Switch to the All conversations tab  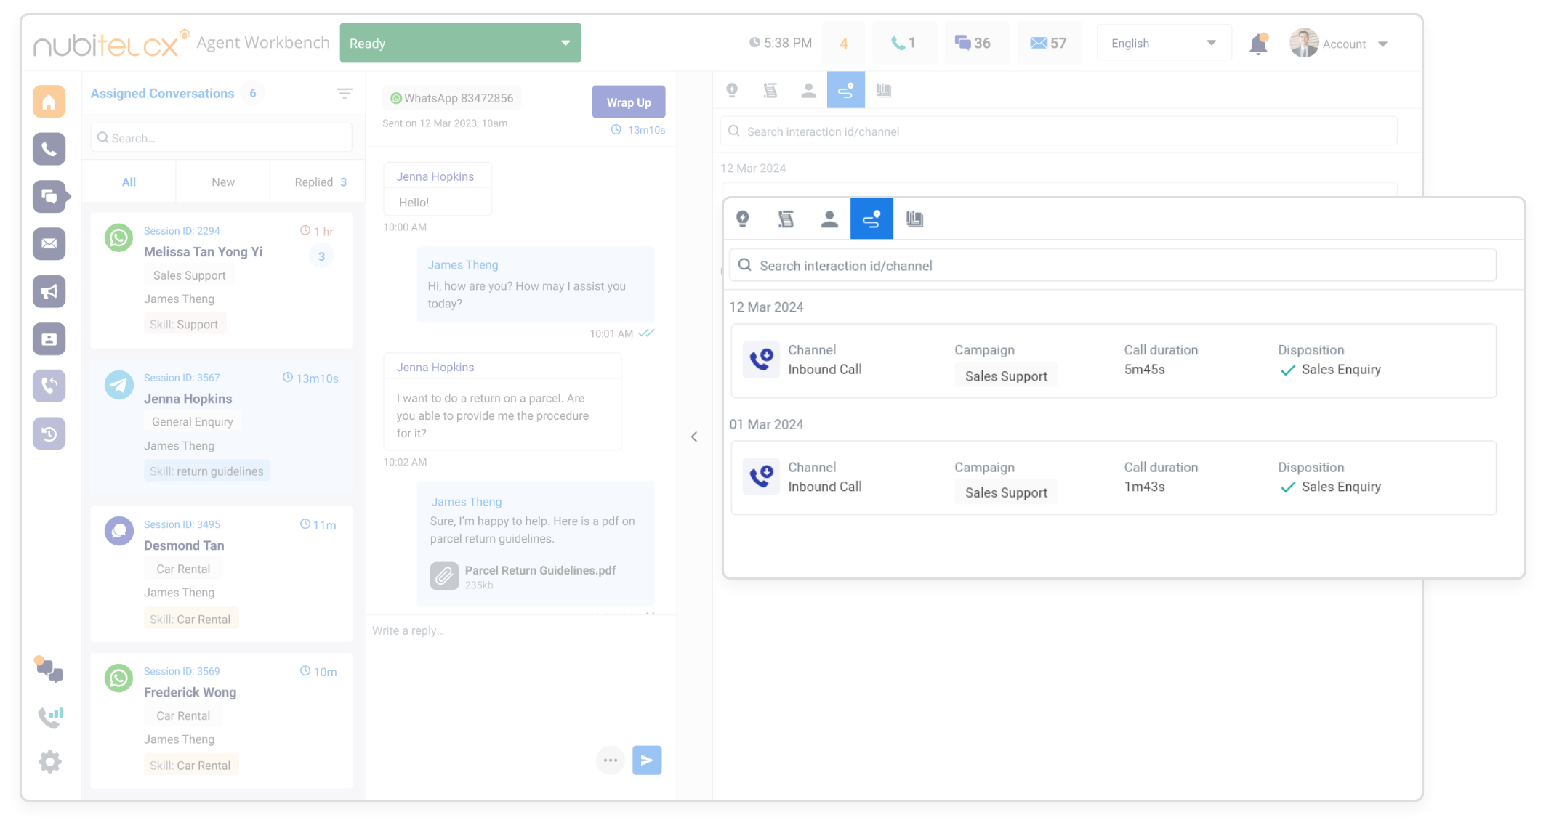tap(129, 182)
